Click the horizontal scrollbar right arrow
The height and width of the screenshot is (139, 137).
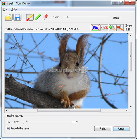pyautogui.click(x=126, y=110)
